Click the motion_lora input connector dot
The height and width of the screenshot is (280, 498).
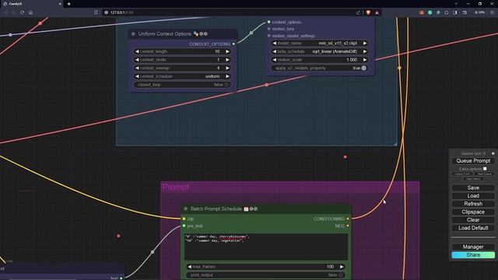point(268,29)
